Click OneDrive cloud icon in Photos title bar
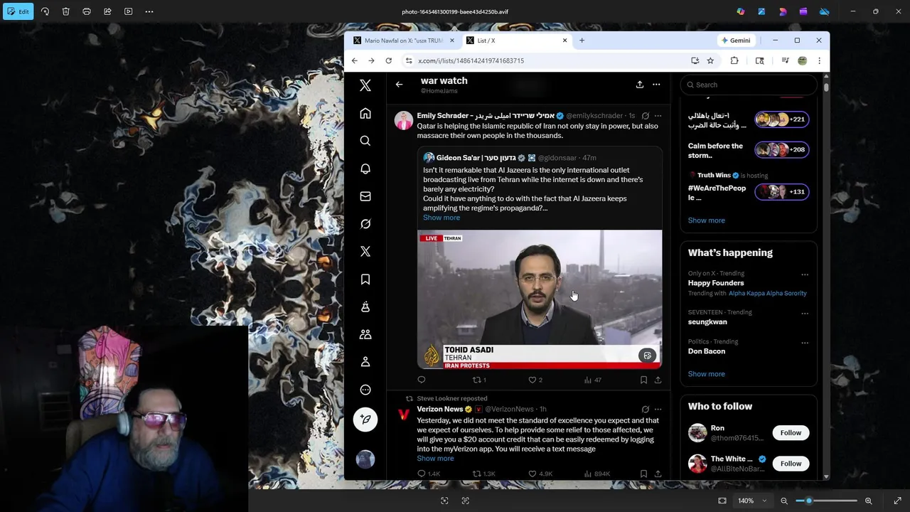Screen dimensions: 910x512 pos(825,11)
